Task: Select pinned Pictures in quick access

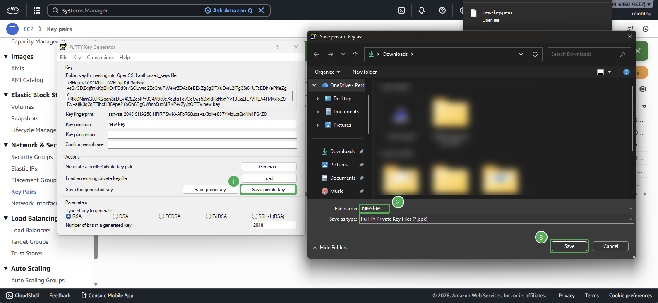Action: 339,165
